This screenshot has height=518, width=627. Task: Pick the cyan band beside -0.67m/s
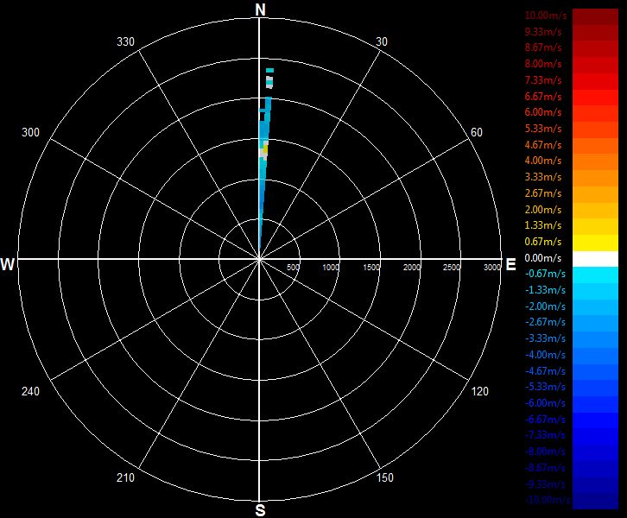coord(595,275)
